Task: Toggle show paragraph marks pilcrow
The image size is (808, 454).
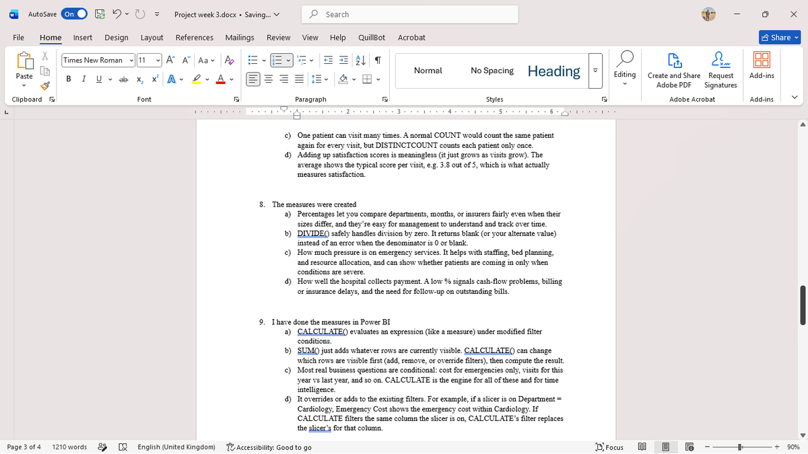Action: point(378,60)
